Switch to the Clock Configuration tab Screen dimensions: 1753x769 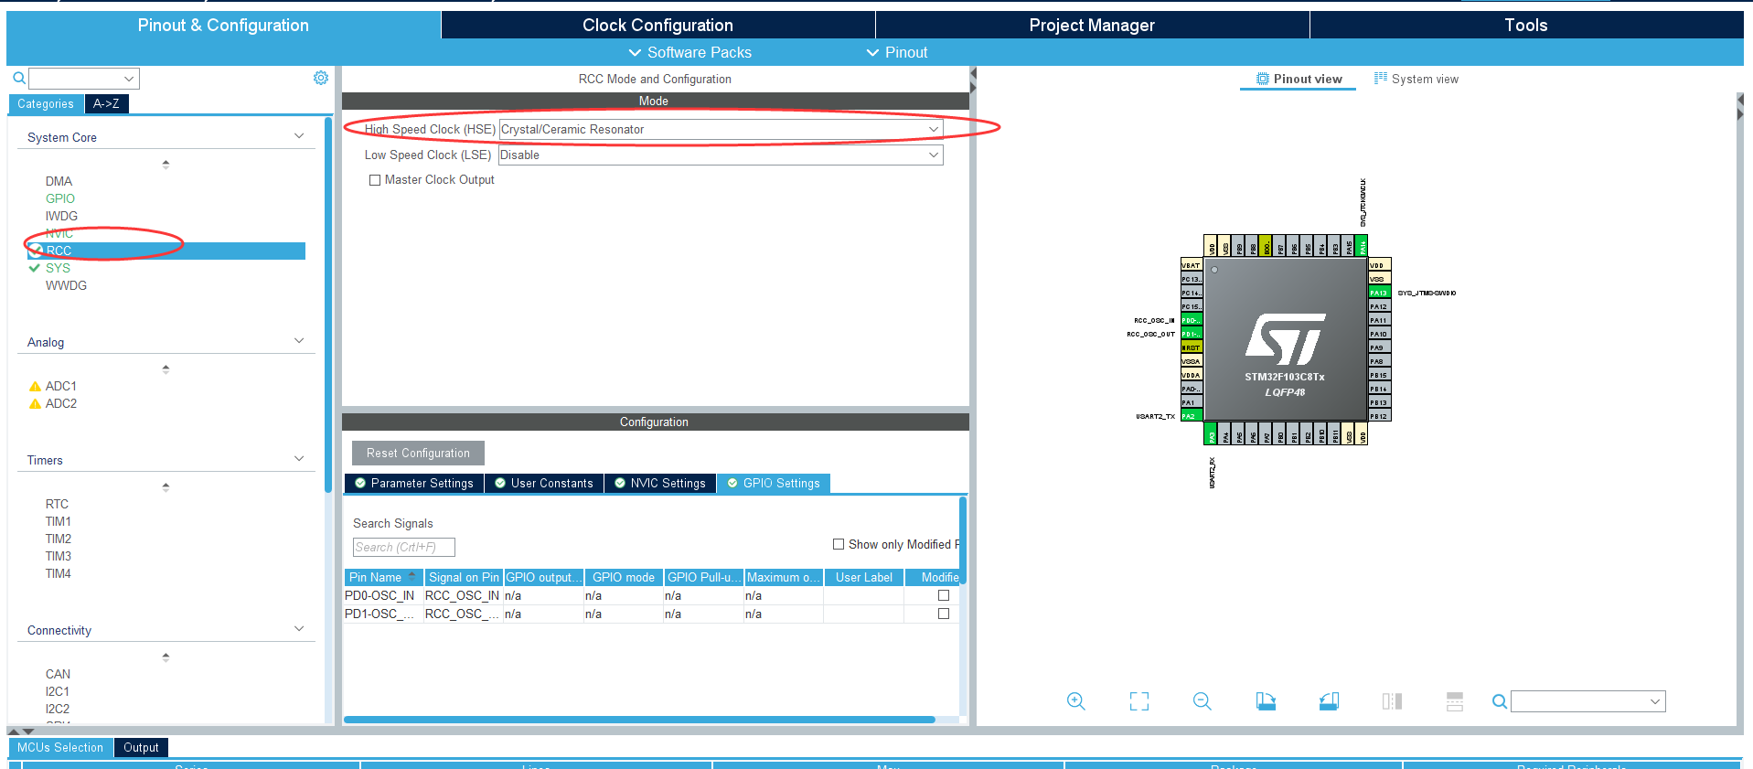tap(657, 25)
